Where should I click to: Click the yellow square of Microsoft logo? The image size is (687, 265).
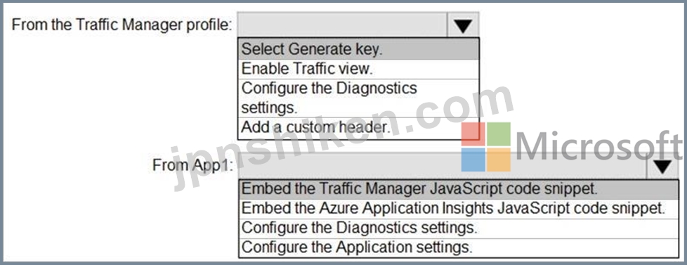coord(499,160)
